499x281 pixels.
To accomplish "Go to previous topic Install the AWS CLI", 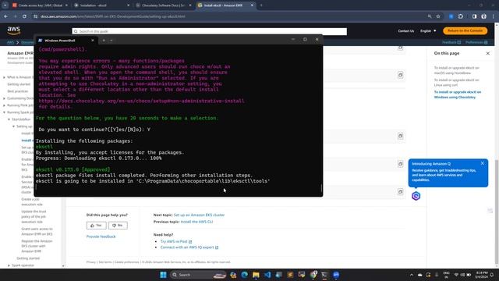I will point(196,222).
